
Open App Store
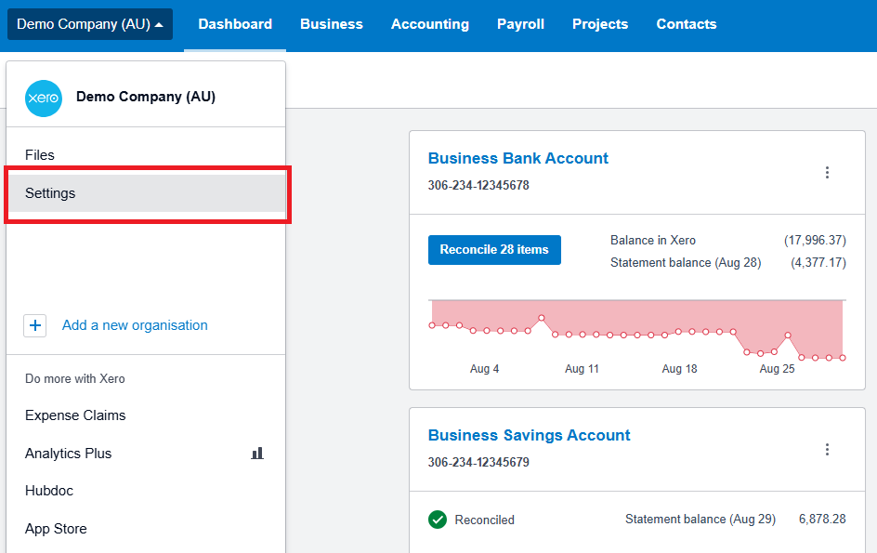click(56, 529)
